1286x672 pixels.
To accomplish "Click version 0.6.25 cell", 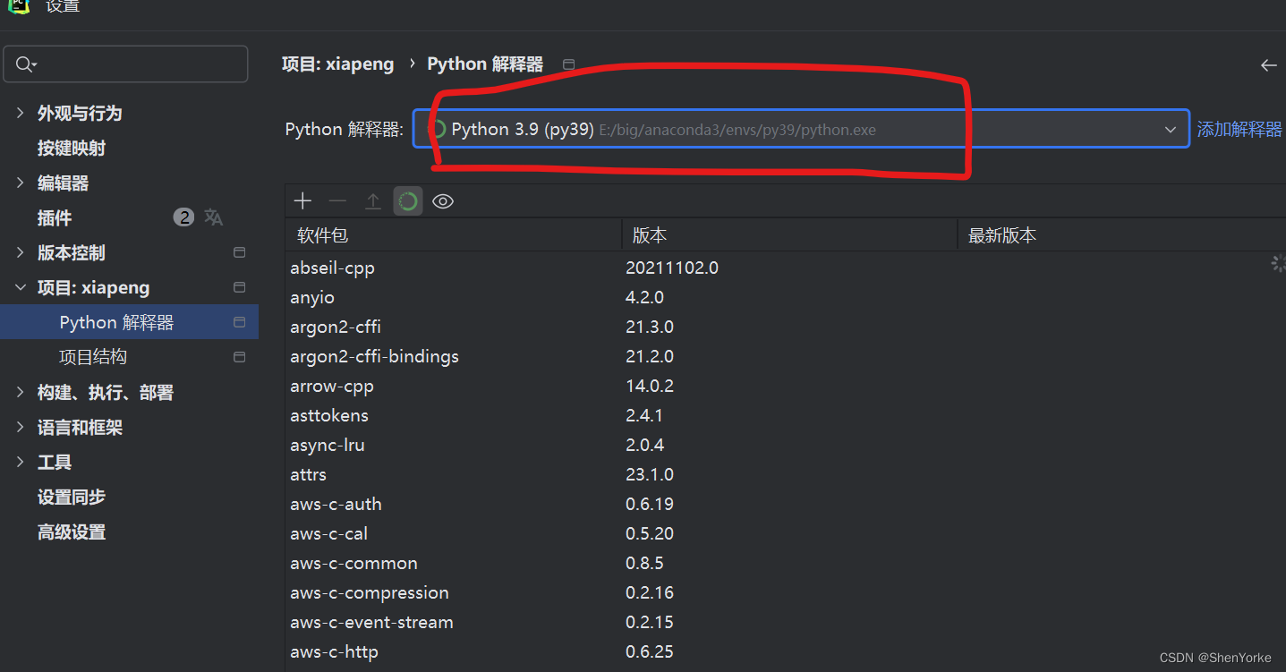I will click(x=650, y=651).
